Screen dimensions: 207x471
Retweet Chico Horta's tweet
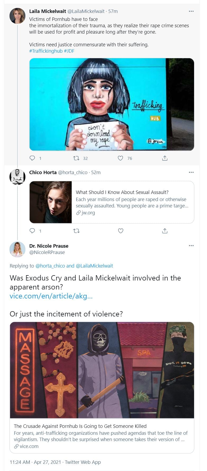point(76,231)
